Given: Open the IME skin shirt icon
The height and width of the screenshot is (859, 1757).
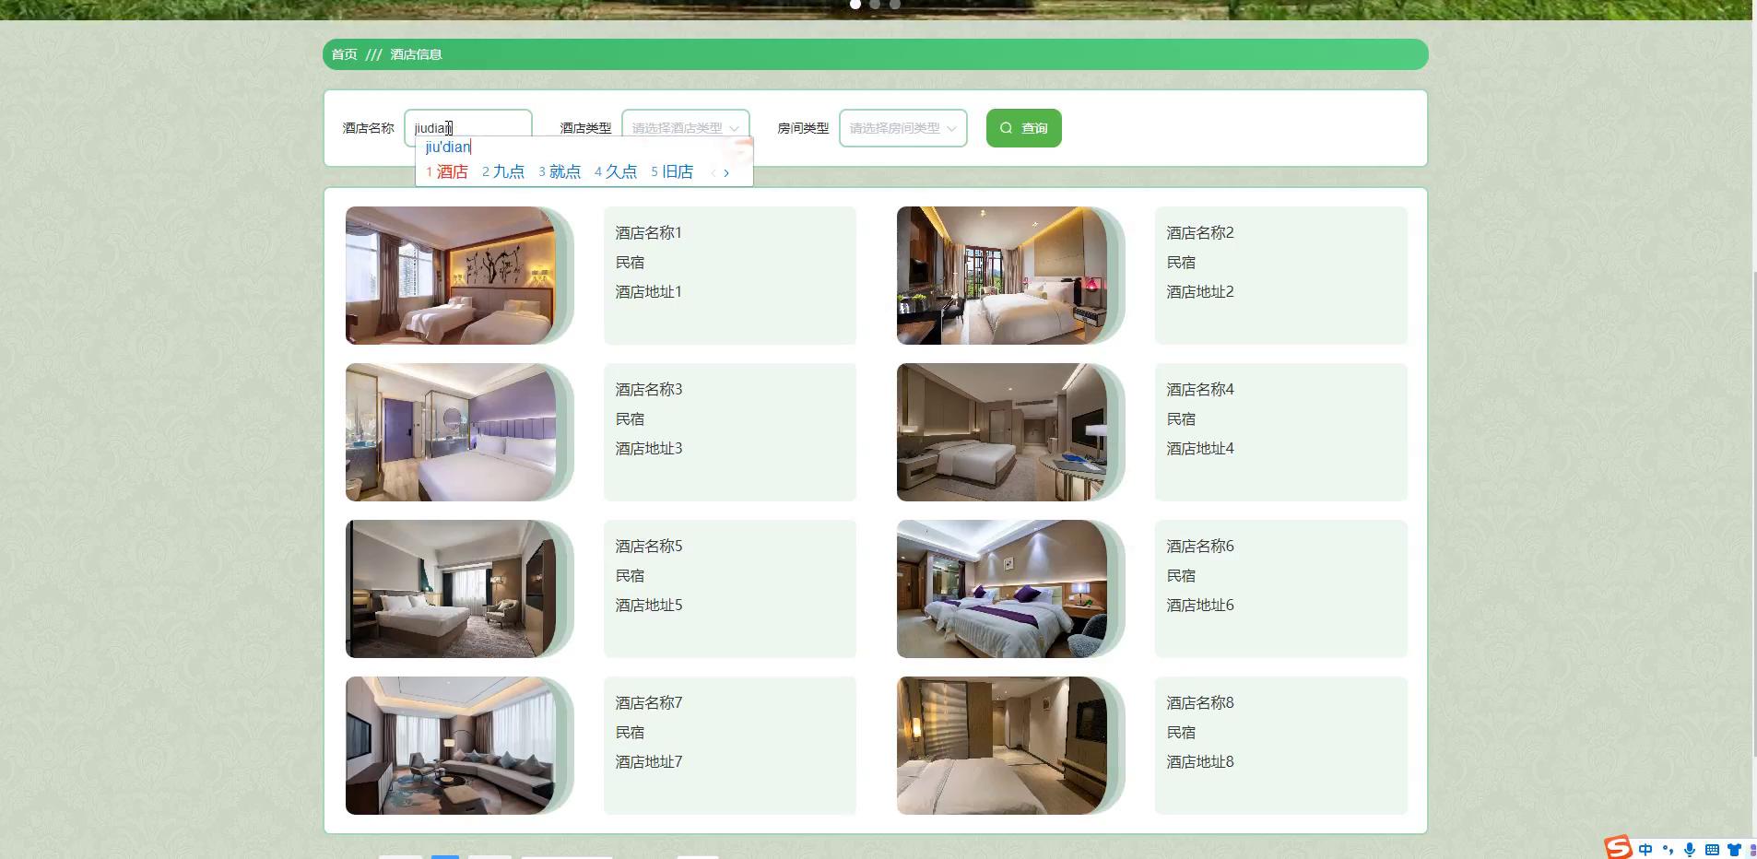Looking at the screenshot, I should [1734, 850].
